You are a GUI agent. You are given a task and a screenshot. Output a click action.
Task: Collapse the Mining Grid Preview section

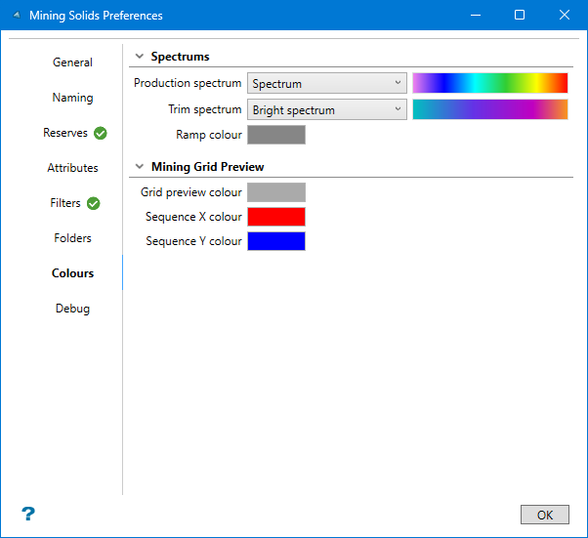(x=140, y=167)
